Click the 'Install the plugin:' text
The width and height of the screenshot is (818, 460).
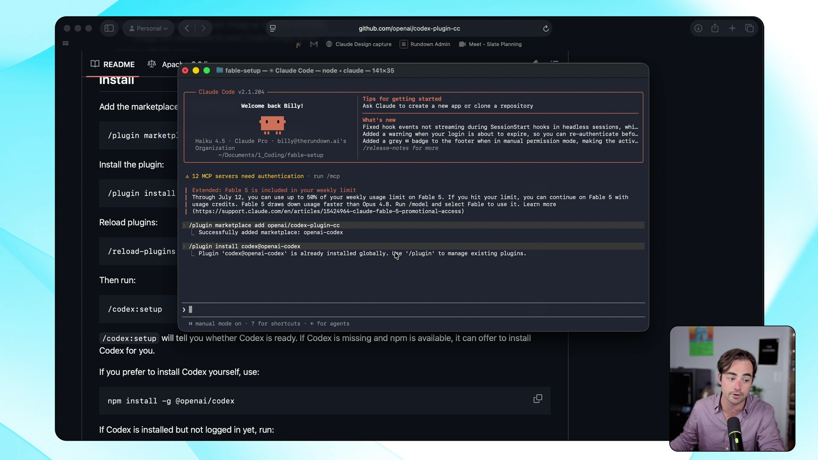131,165
